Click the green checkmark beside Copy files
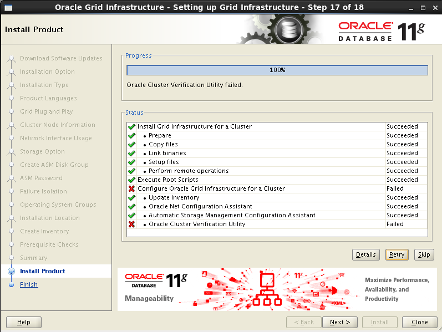Image resolution: width=442 pixels, height=332 pixels. pyautogui.click(x=131, y=144)
